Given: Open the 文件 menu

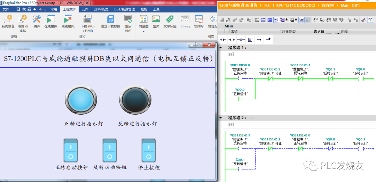Looking at the screenshot, I should [x=6, y=9].
